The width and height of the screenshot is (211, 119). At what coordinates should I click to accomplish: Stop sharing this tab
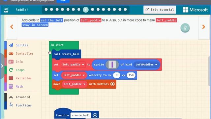point(63,1)
